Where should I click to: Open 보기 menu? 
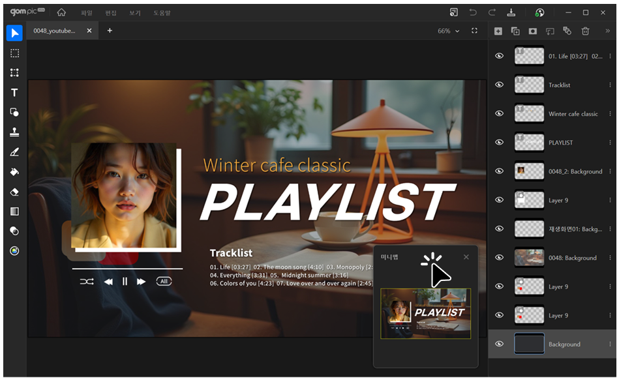[x=134, y=13]
